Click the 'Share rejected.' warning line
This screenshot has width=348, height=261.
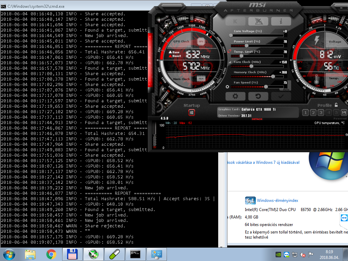[105, 226]
